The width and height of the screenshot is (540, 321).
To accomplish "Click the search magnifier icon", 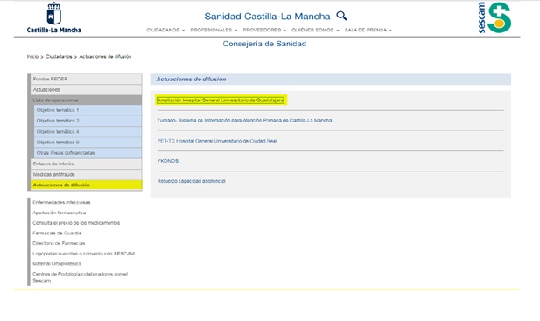I will point(341,16).
